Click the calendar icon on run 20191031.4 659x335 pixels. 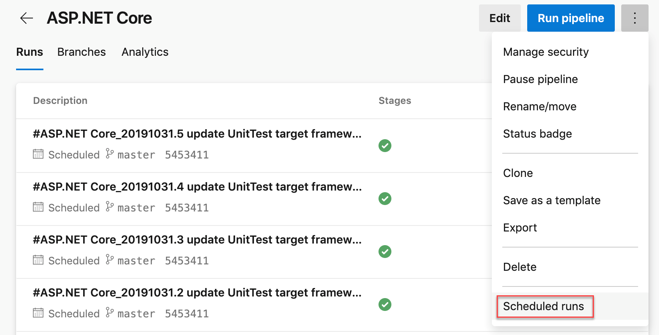[x=38, y=207]
